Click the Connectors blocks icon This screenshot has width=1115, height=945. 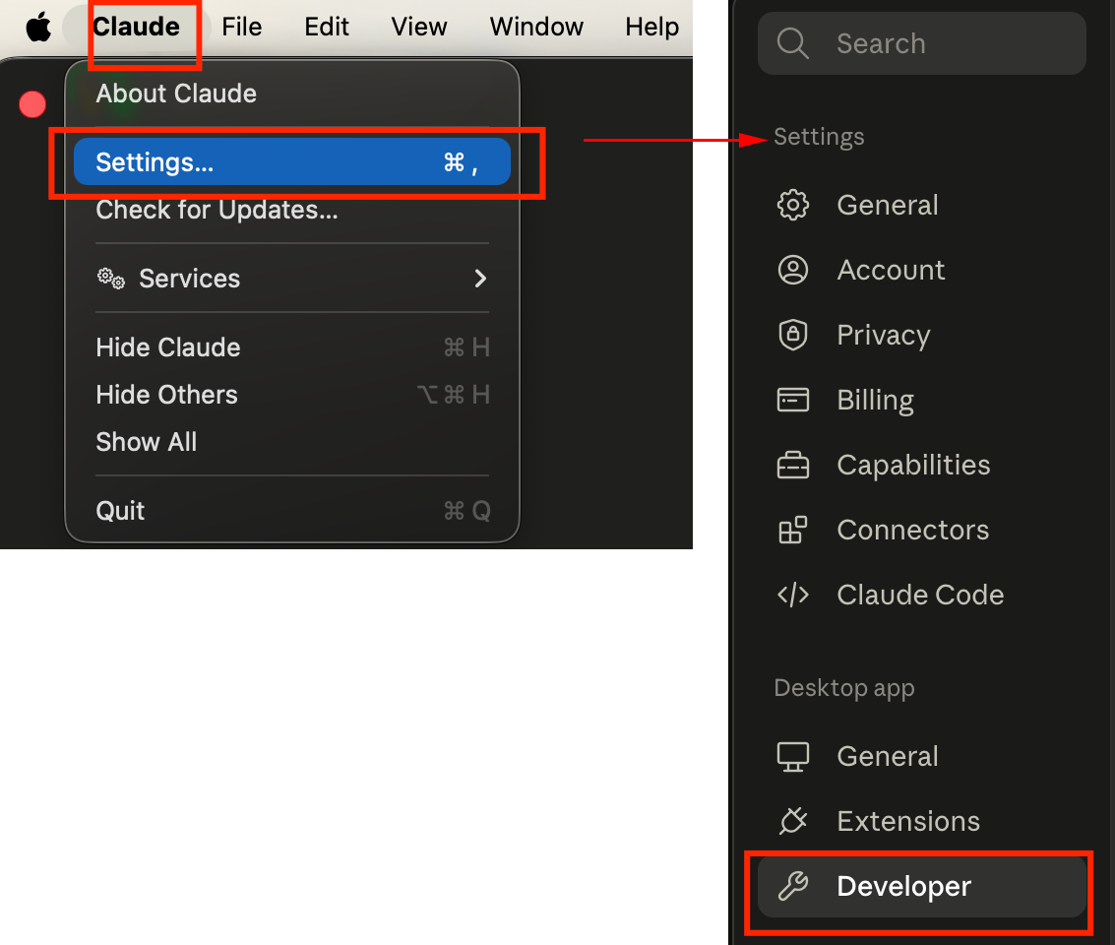pyautogui.click(x=793, y=530)
